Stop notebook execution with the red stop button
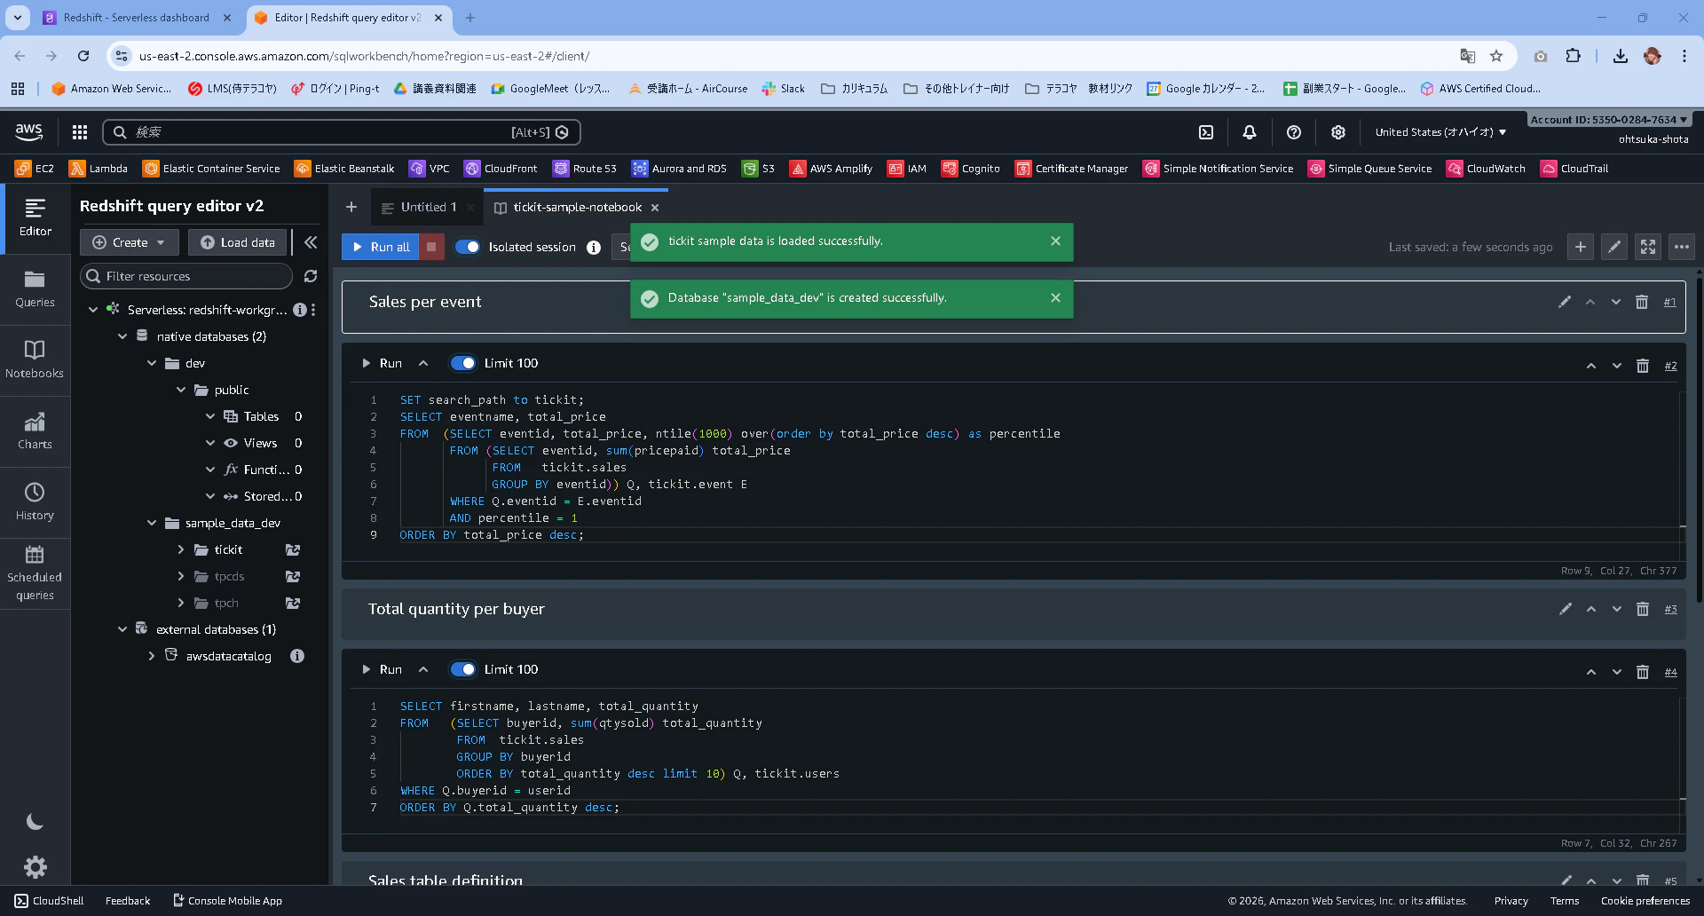This screenshot has width=1704, height=916. (431, 247)
